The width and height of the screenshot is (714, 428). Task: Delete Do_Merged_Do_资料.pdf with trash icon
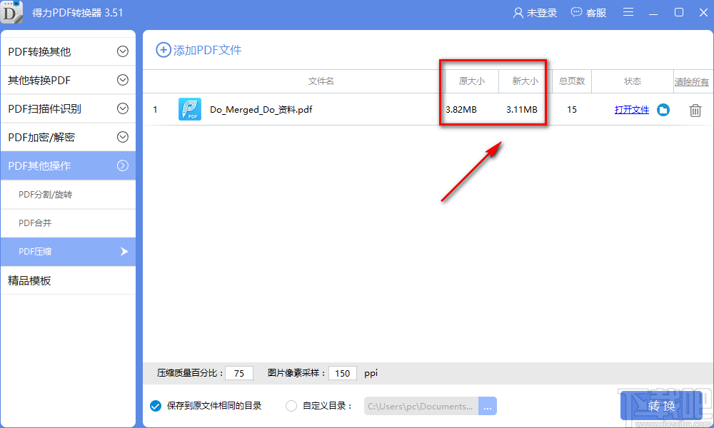click(695, 110)
